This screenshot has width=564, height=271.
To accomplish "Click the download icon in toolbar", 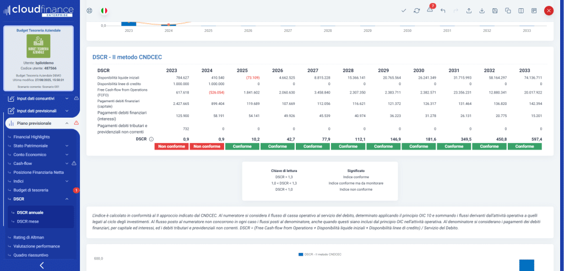I will (x=482, y=10).
